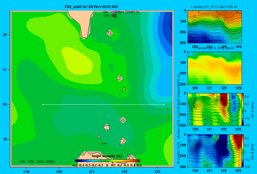Select the right endpoint of the white section line
This screenshot has width=257, height=174.
coord(164,104)
